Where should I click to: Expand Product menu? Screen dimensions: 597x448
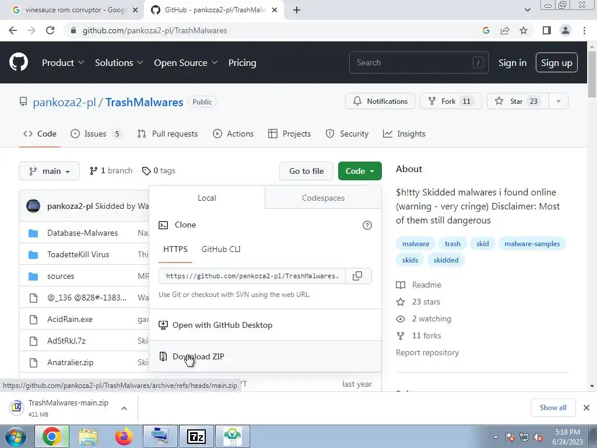tap(63, 63)
